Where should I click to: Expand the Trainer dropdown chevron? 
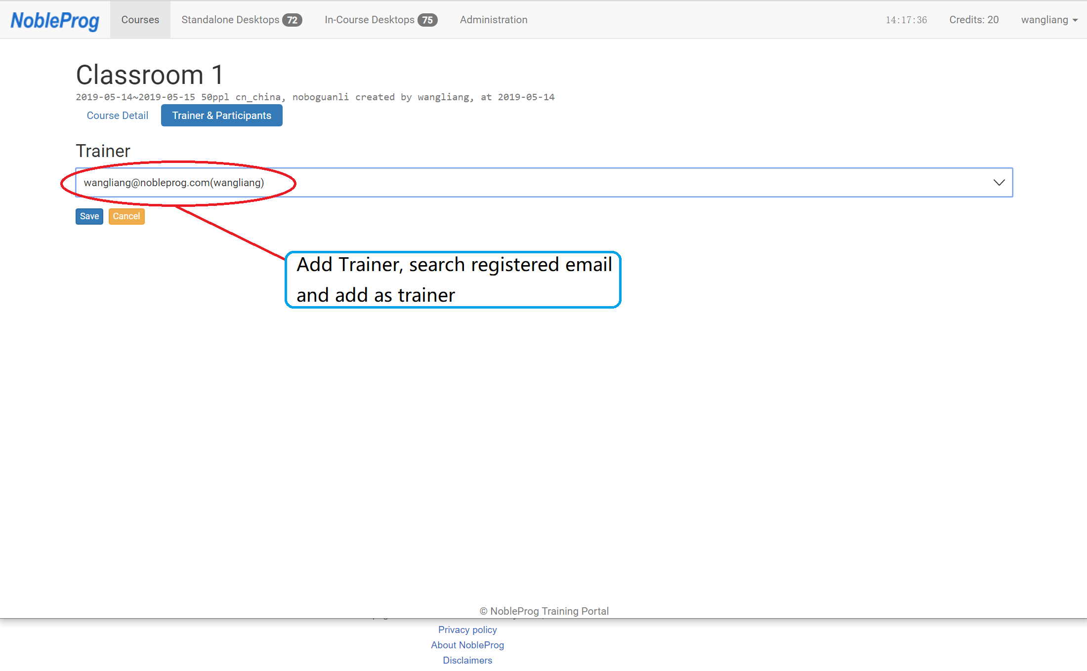(999, 183)
